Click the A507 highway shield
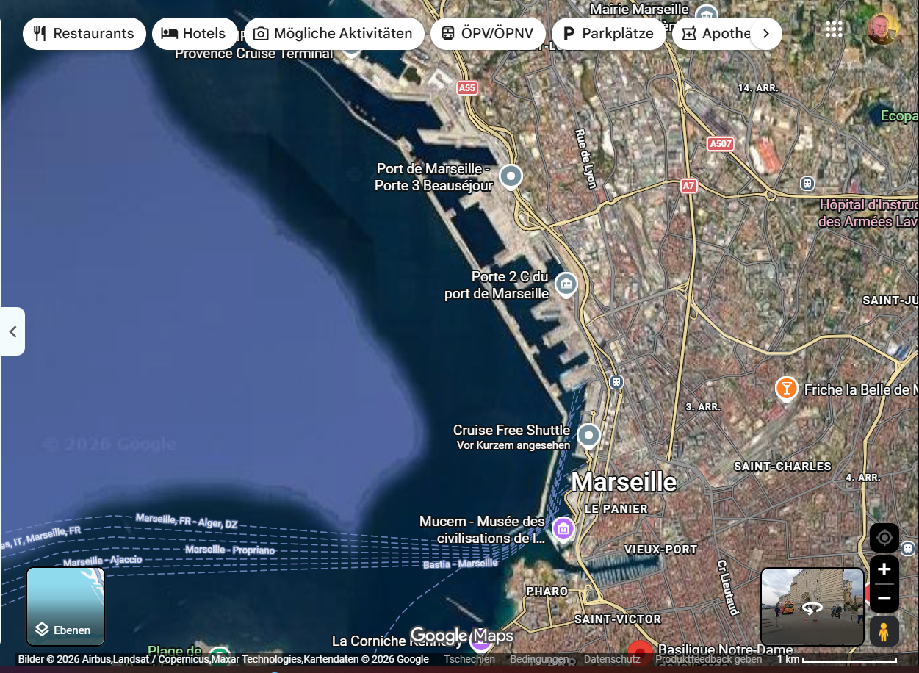Screen dimensions: 919x673 click(721, 144)
